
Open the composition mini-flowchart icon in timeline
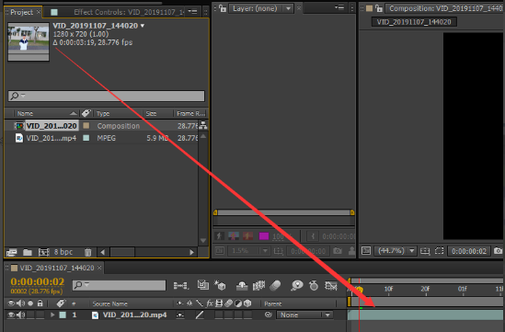(180, 285)
